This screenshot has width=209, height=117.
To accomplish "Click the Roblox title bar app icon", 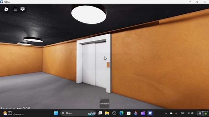I will 2,2.
